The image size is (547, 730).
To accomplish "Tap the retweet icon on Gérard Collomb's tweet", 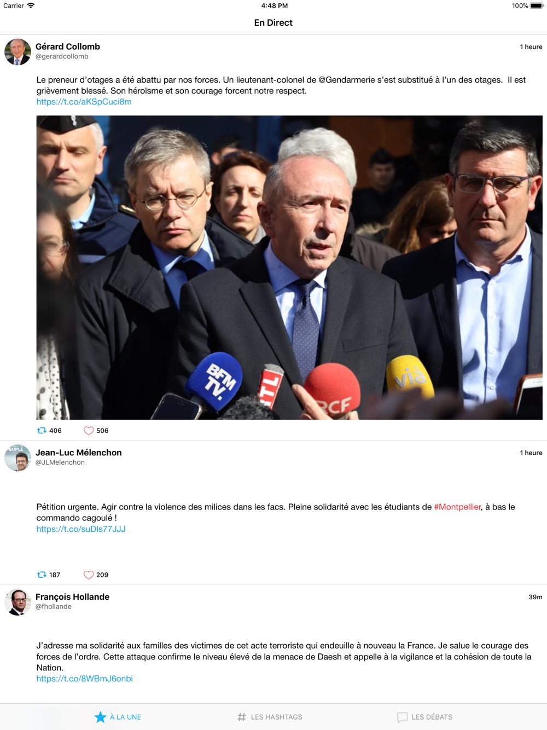I will tap(42, 431).
